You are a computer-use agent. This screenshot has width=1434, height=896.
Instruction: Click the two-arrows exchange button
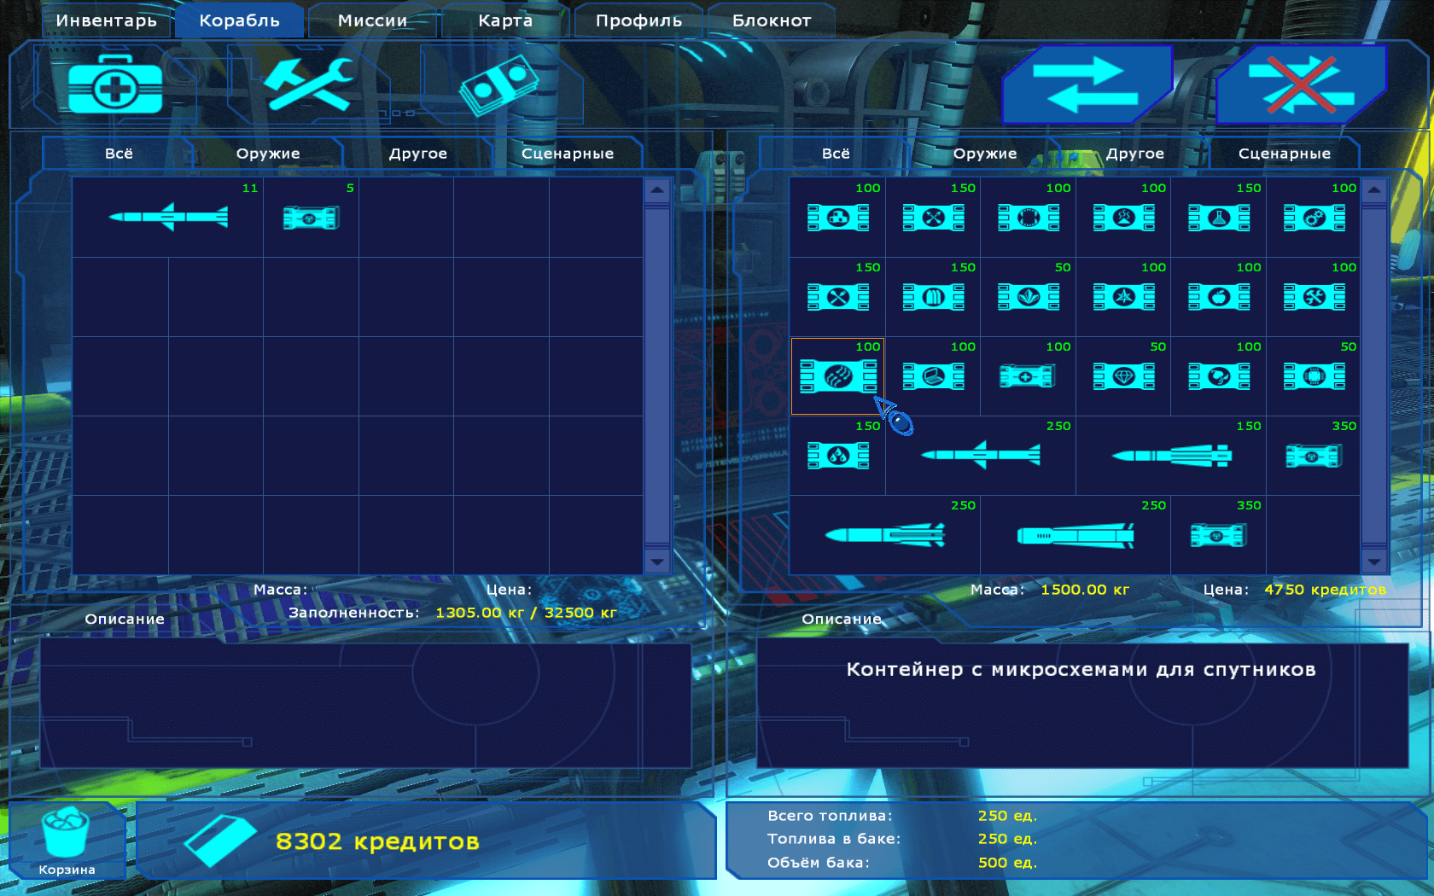click(1087, 84)
